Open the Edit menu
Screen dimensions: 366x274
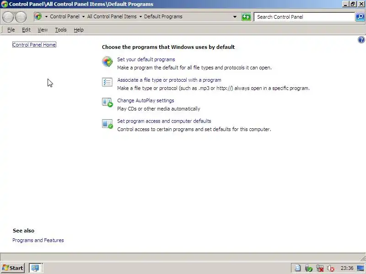pos(26,30)
